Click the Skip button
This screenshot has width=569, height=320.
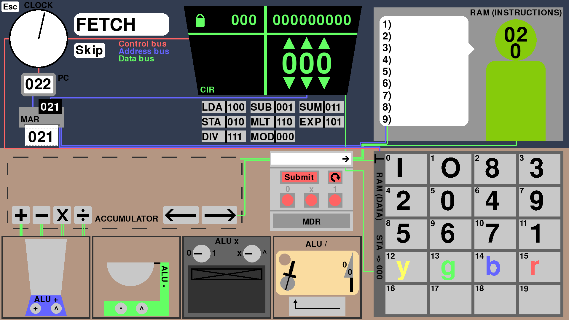point(89,50)
